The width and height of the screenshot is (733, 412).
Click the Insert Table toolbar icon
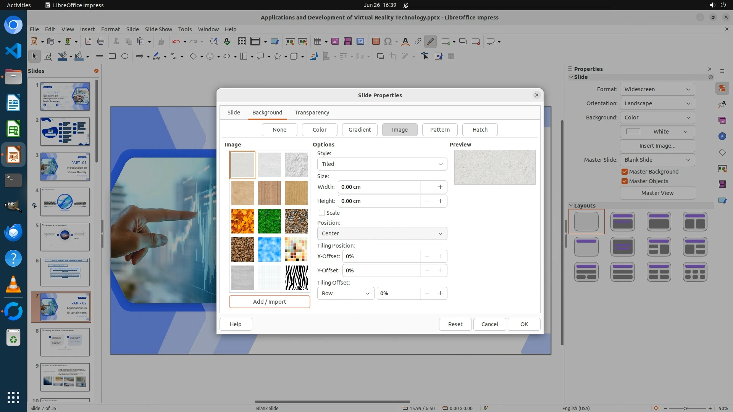point(317,42)
